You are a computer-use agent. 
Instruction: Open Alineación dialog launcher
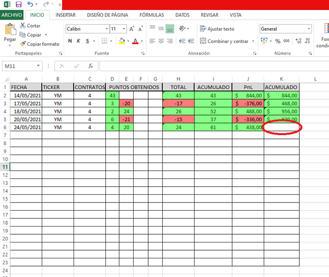coord(255,54)
